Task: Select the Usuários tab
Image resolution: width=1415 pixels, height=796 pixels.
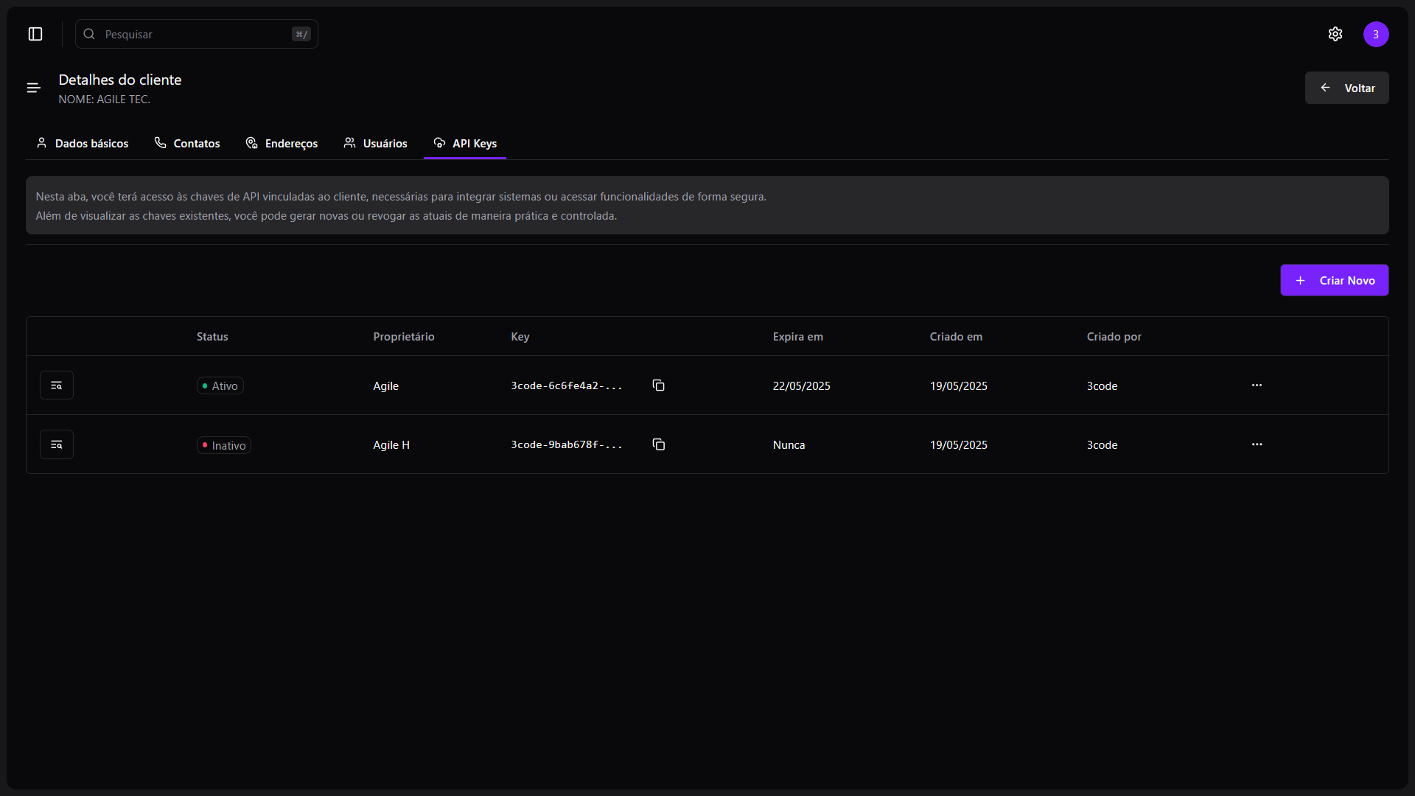Action: pos(375,143)
